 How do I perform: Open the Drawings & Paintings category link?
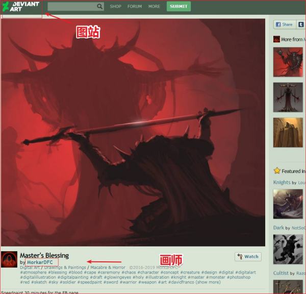65,267
